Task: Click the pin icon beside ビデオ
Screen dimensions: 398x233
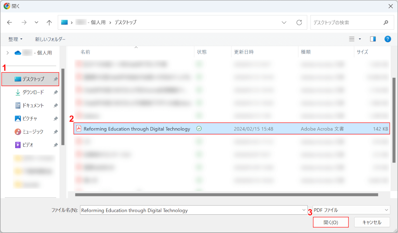Action: tap(55, 145)
